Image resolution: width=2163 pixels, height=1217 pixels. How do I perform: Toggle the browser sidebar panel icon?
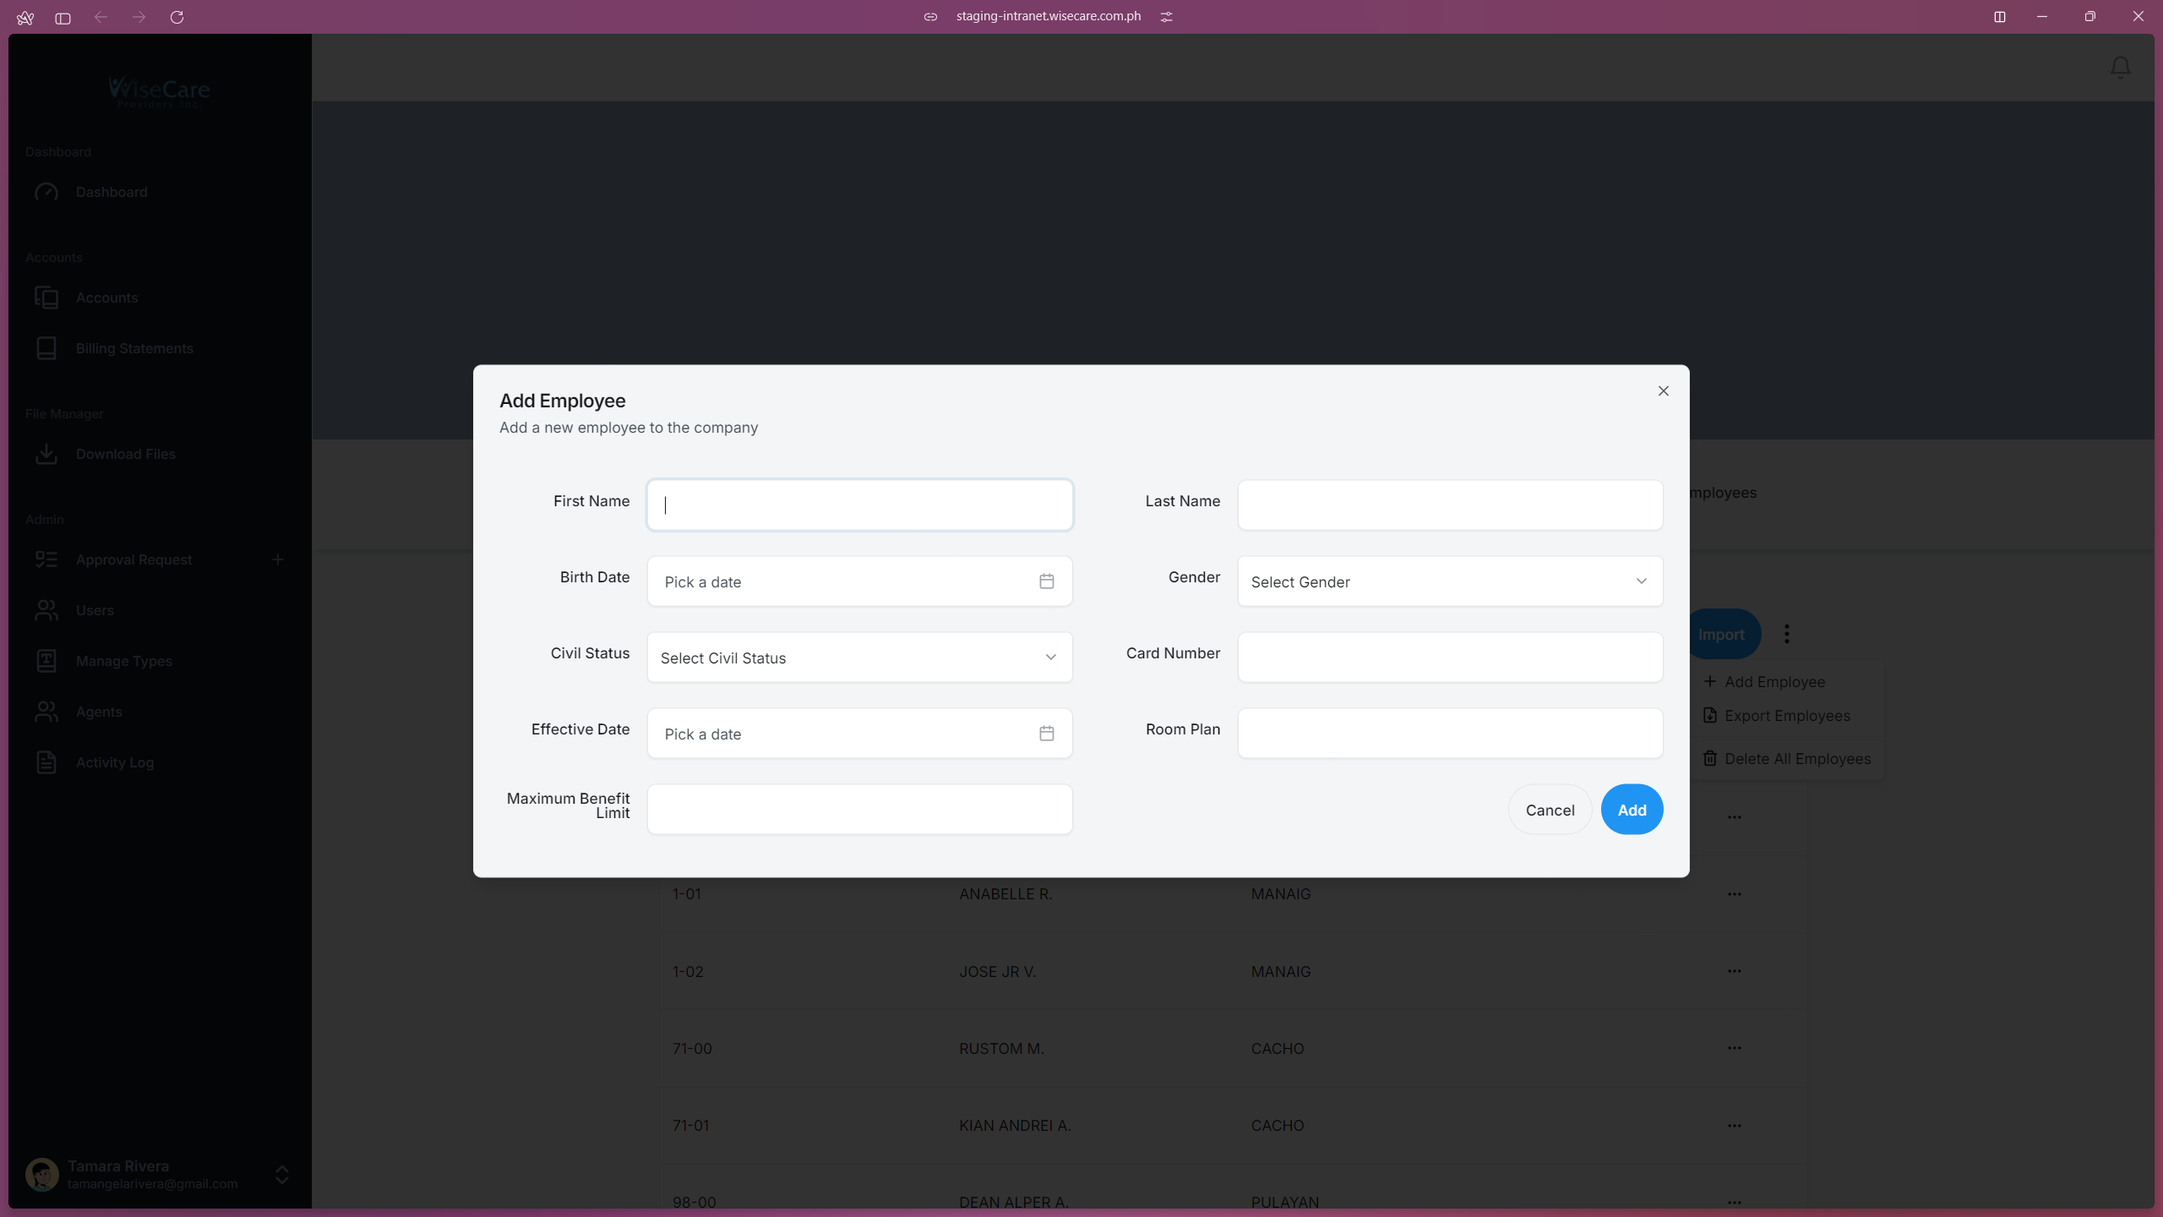click(63, 17)
